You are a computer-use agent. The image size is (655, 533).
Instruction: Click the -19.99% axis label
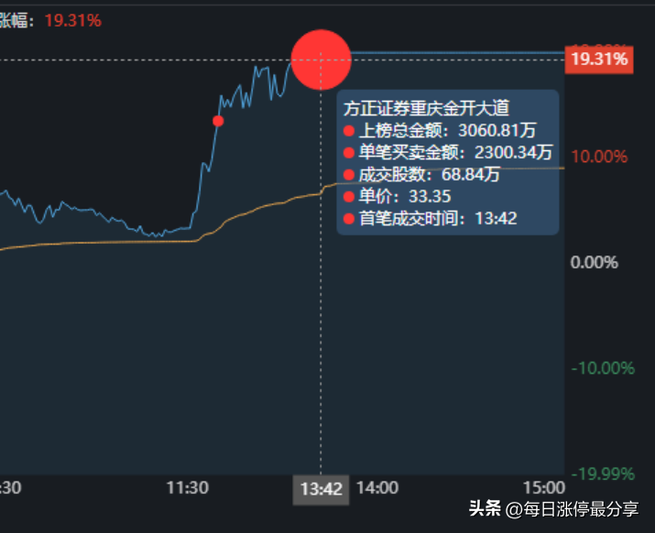603,474
